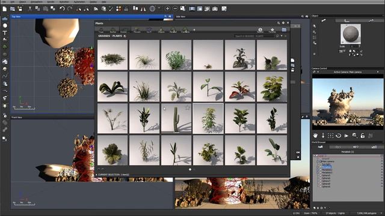Click the dashed frame camera control icon
The width and height of the screenshot is (385, 216).
pos(330,136)
